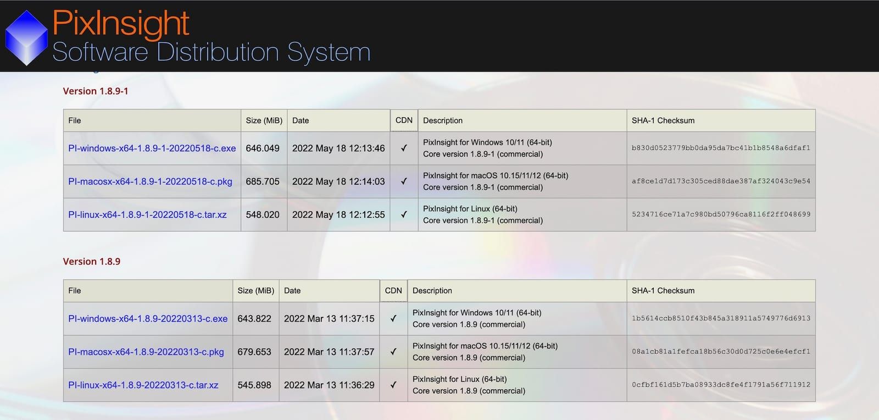Click size value 679.653
Image resolution: width=879 pixels, height=420 pixels.
coord(254,352)
